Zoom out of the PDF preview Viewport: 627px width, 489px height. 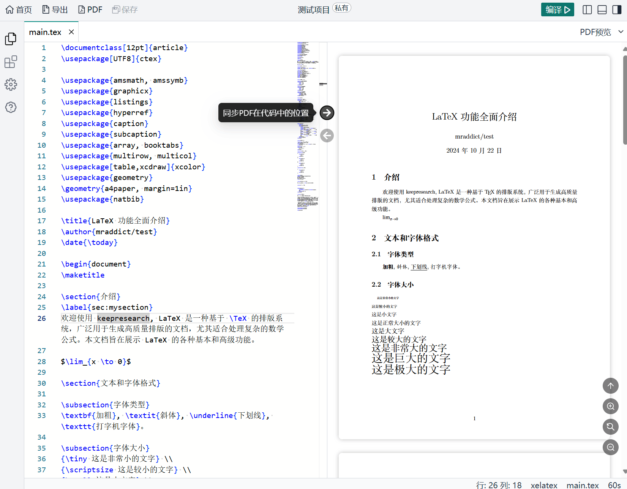click(610, 447)
